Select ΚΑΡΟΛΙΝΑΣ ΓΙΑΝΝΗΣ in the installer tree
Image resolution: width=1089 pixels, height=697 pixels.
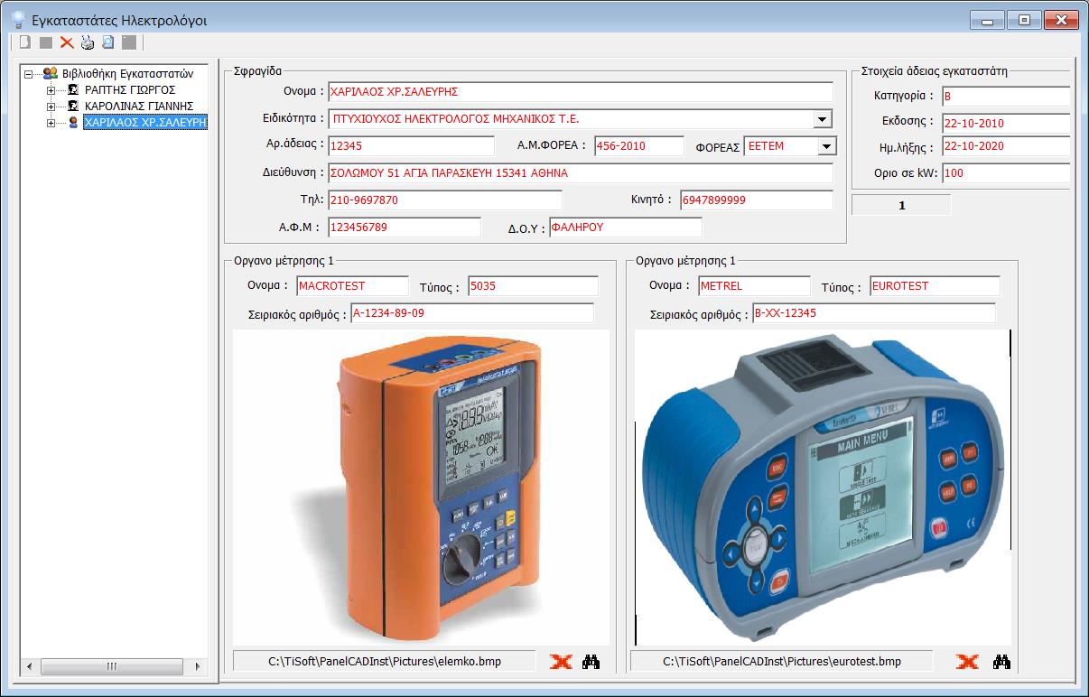[x=138, y=107]
